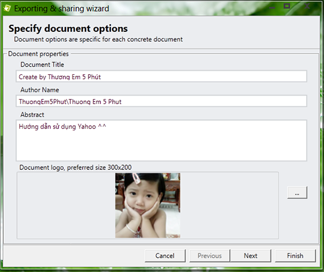Finish the exporting wizard
This screenshot has width=324, height=272.
pos(295,255)
